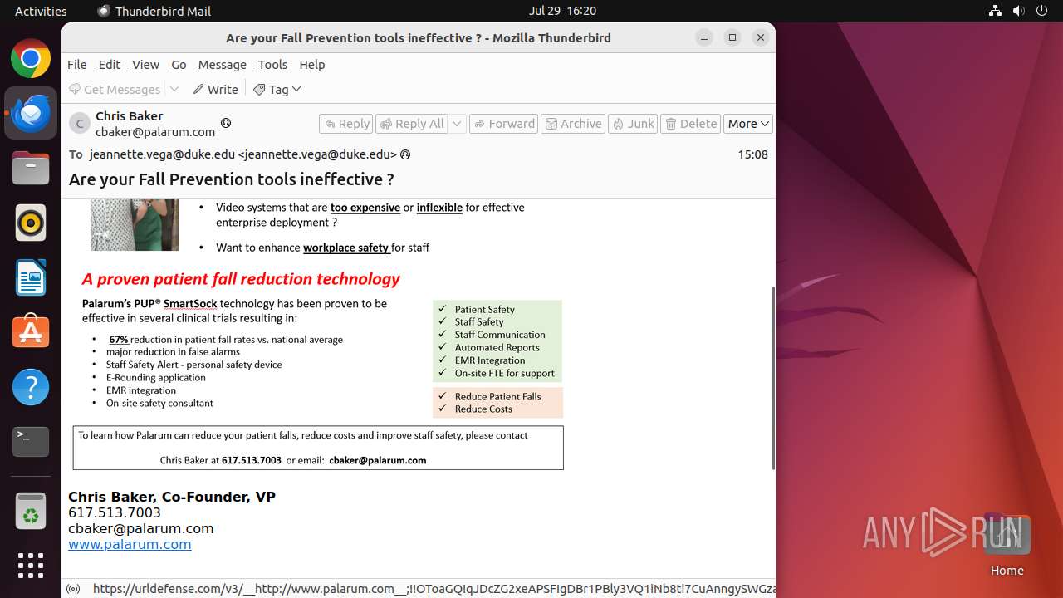Screen dimensions: 1063x598
Task: Click the power icon in top bar
Action: pos(1041,11)
